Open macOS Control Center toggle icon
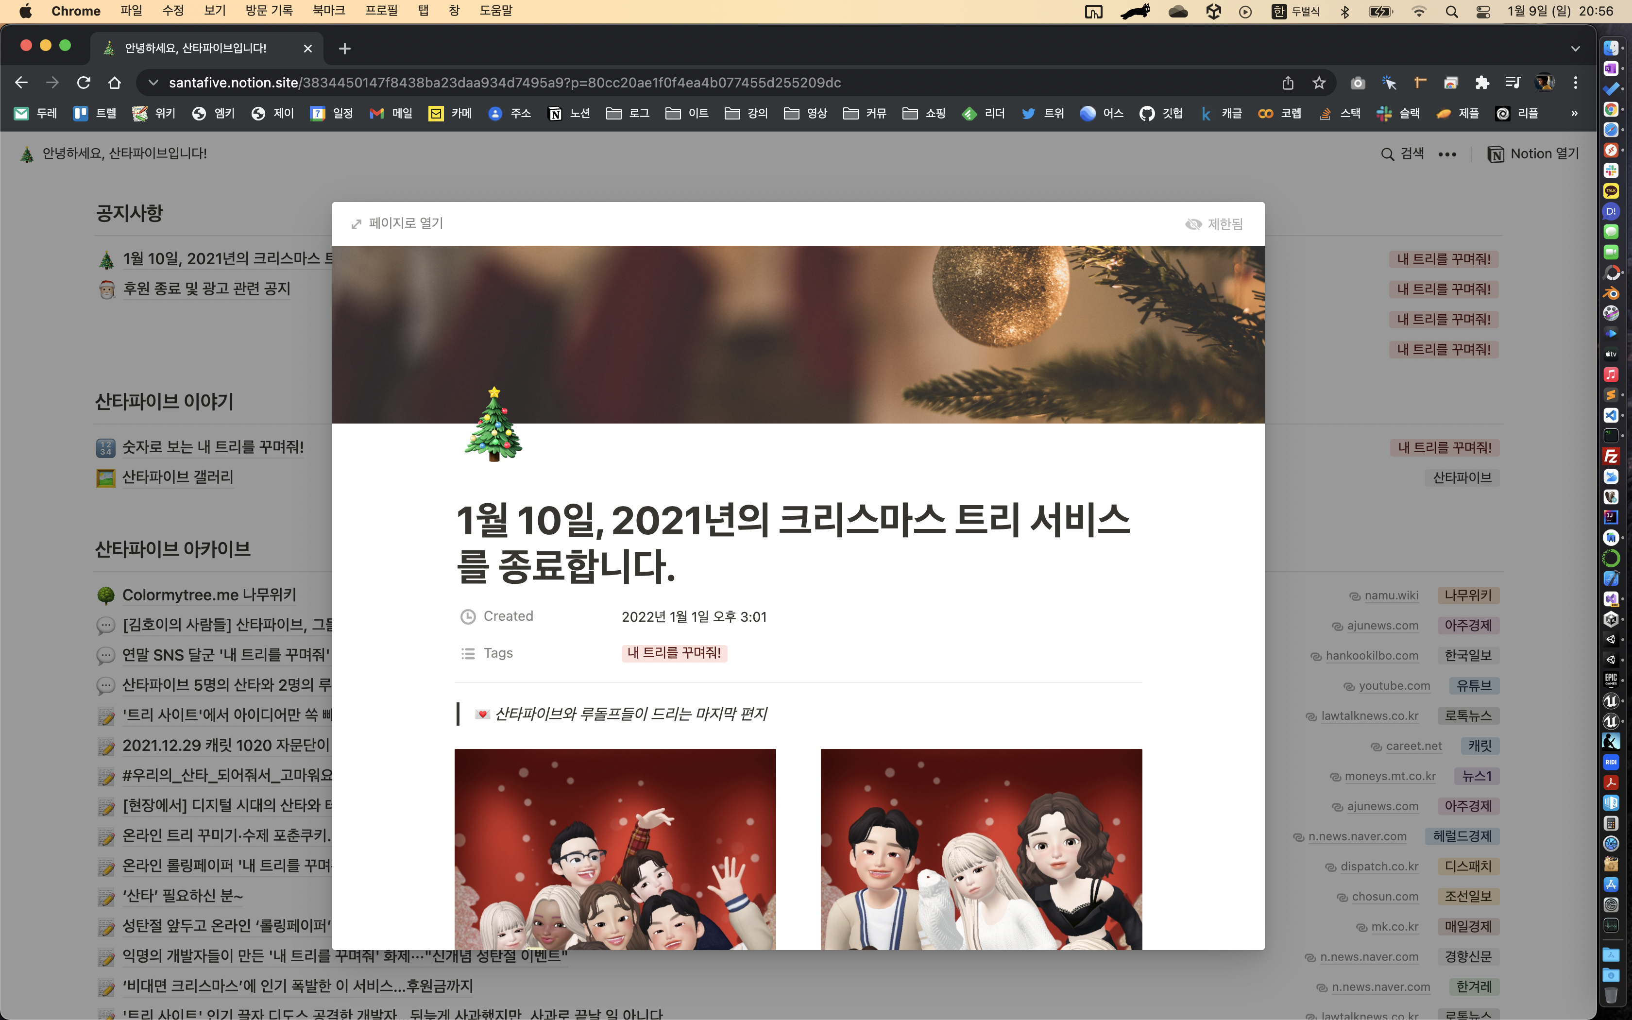Viewport: 1632px width, 1020px height. [x=1483, y=12]
